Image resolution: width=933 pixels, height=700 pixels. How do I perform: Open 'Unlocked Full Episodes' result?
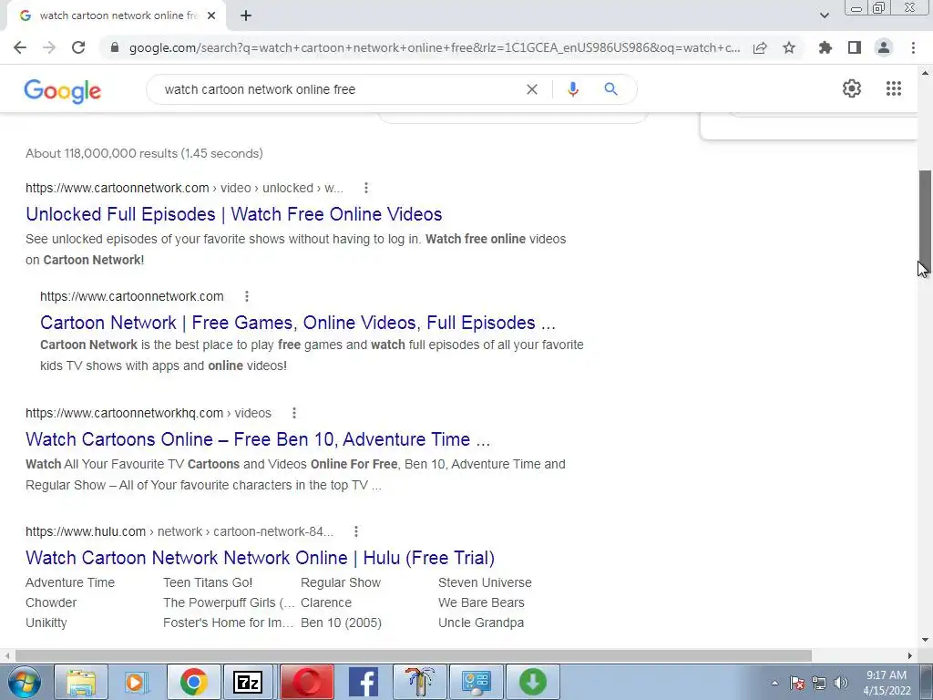[234, 214]
